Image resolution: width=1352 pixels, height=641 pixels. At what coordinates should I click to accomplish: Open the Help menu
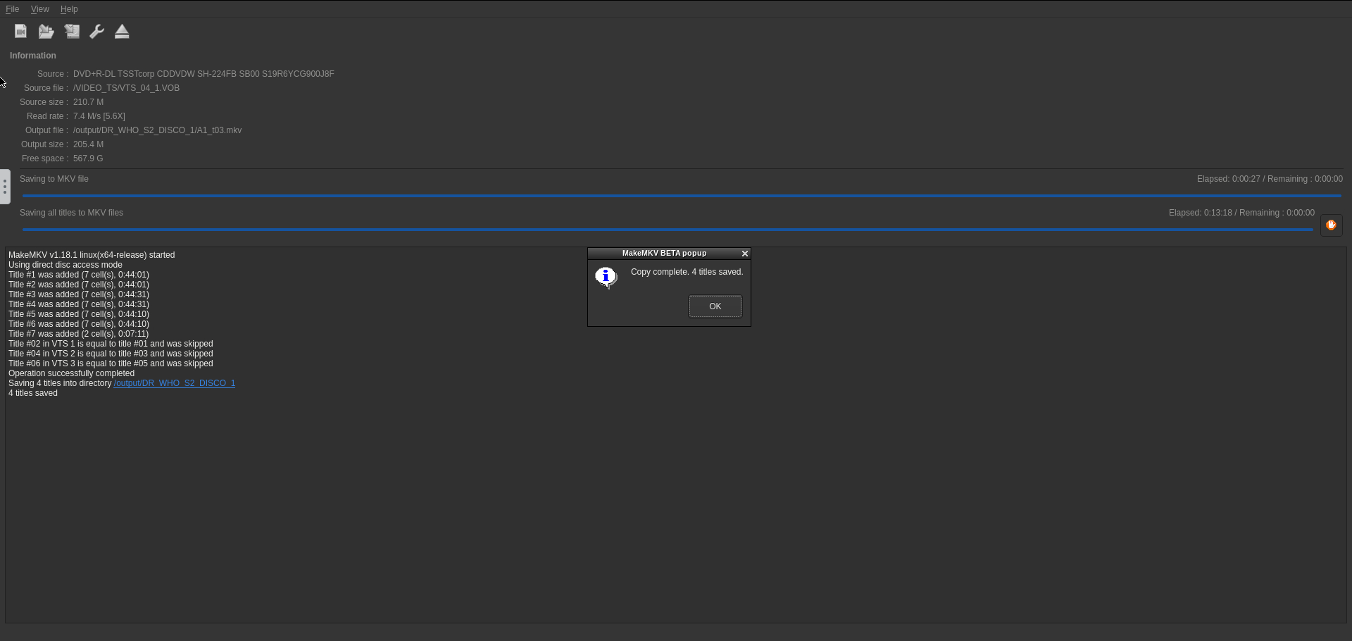pyautogui.click(x=69, y=9)
